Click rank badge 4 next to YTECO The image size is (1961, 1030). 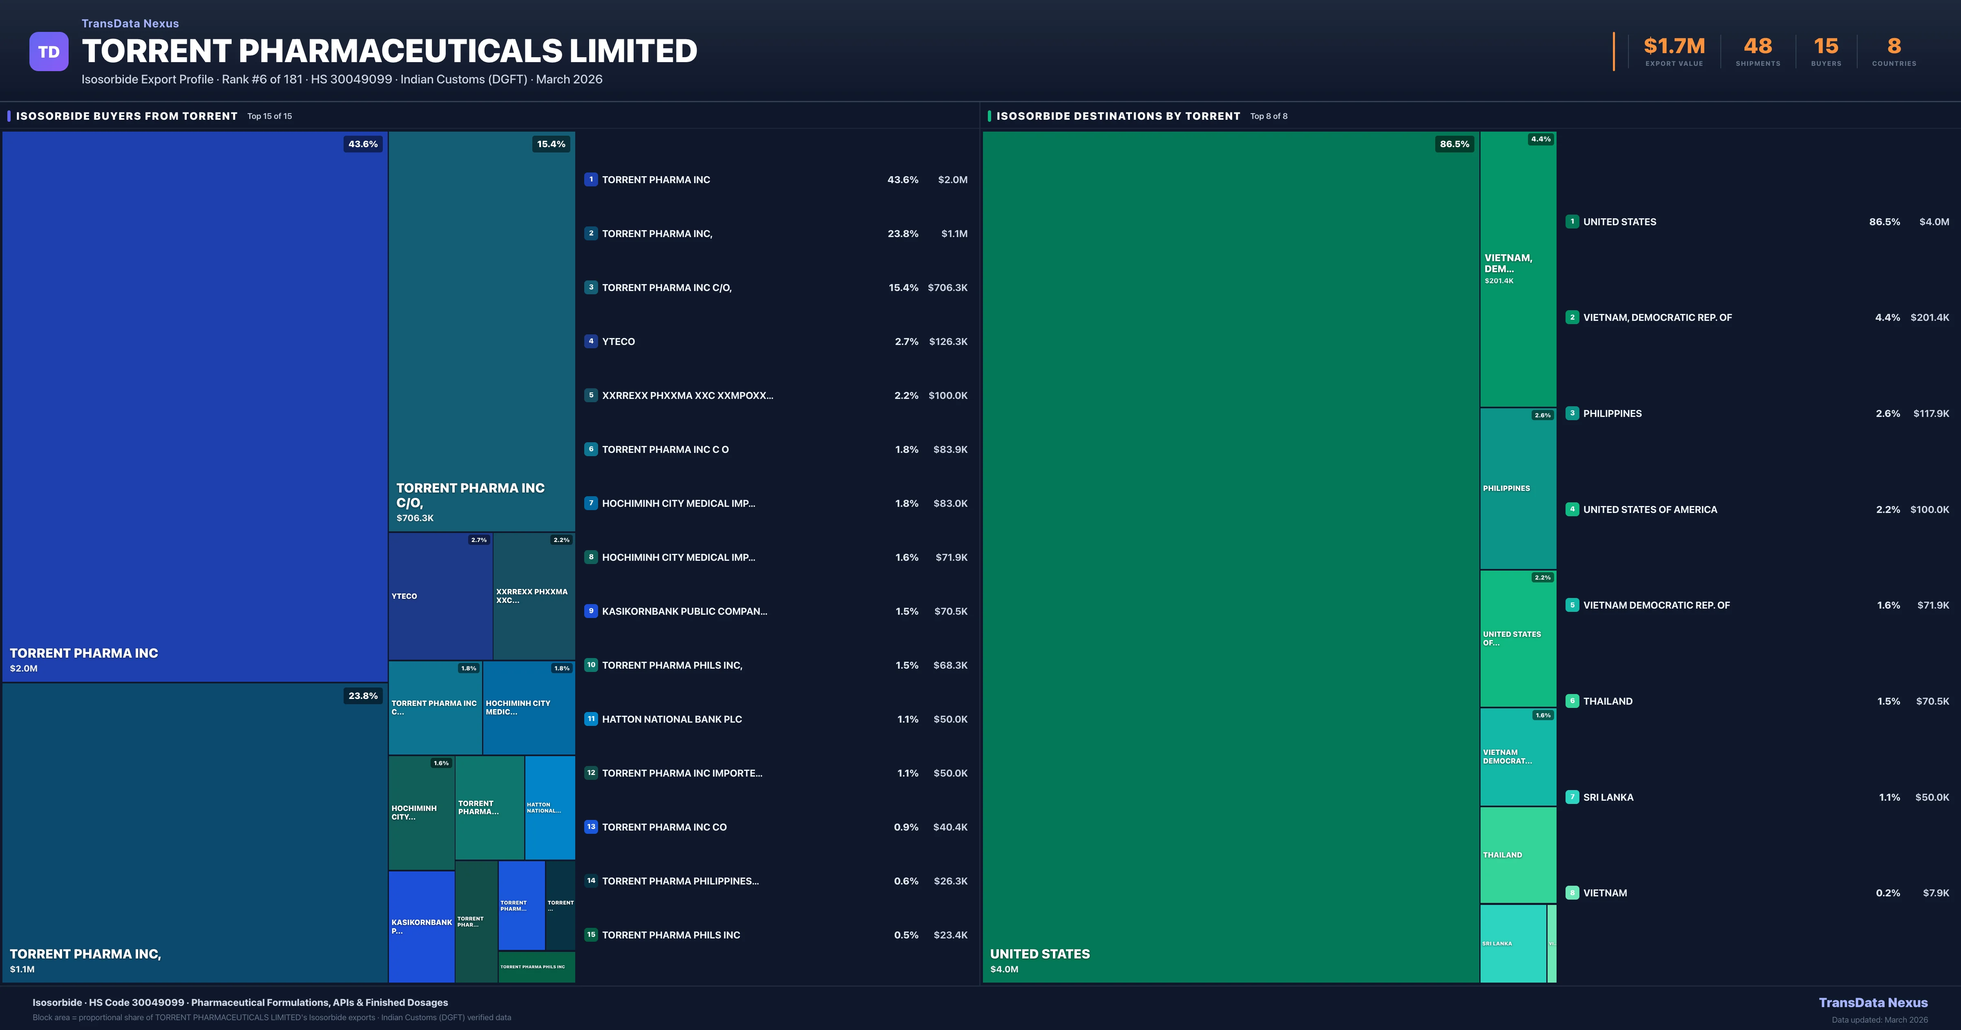tap(591, 341)
